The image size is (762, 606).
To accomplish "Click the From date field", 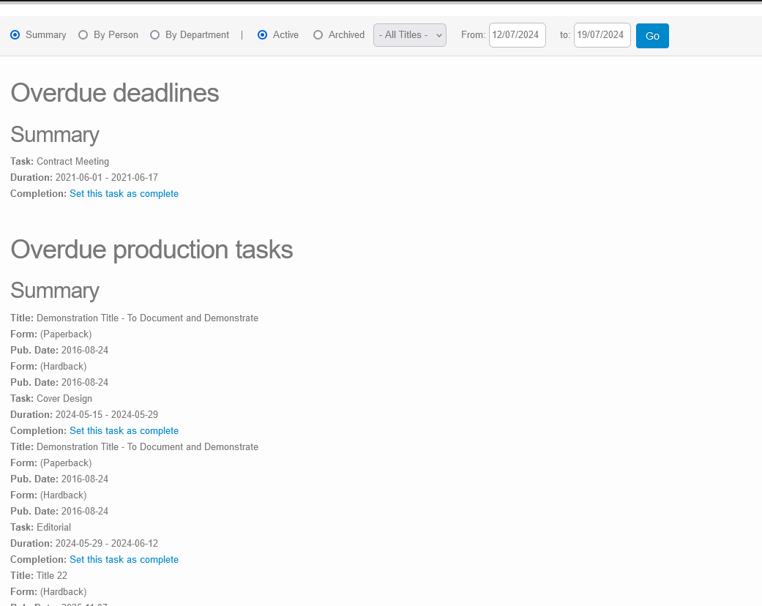I will click(x=517, y=35).
